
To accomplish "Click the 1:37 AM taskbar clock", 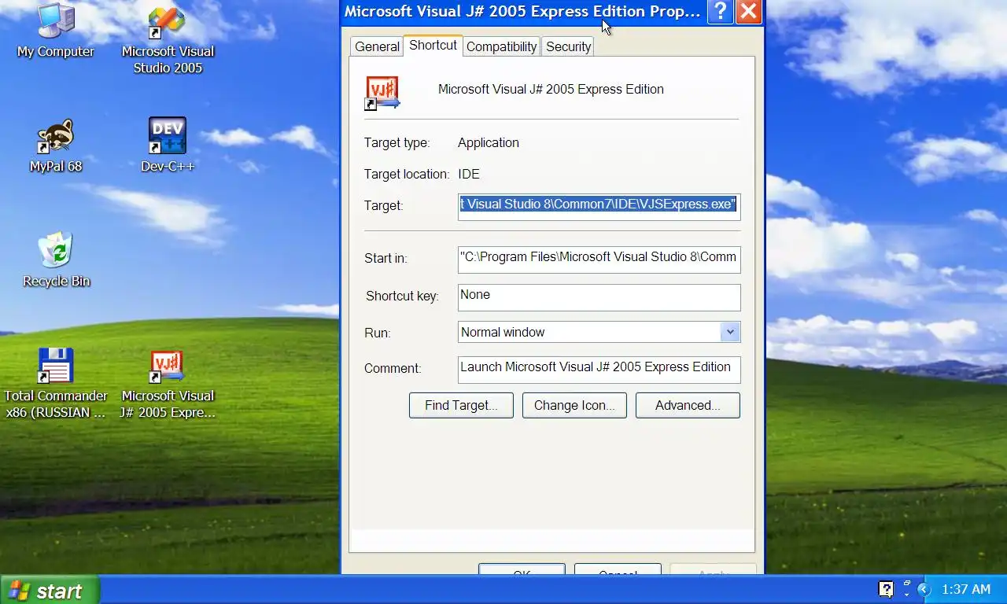I will click(965, 589).
